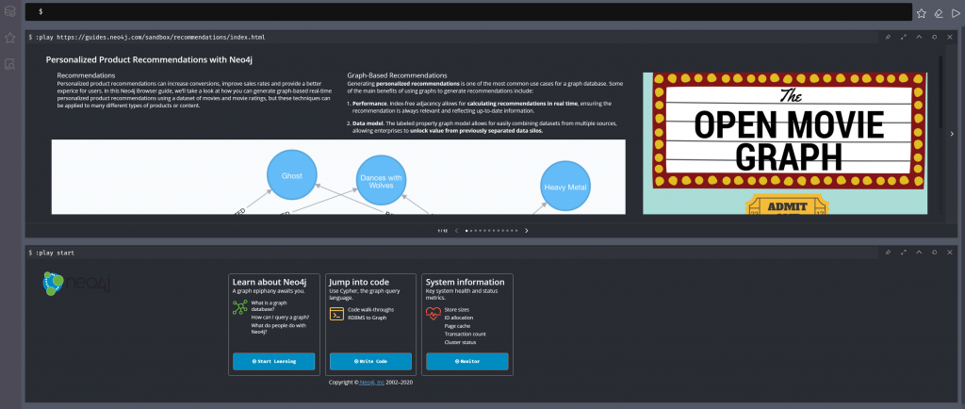Click 'Page cache' text
The height and width of the screenshot is (409, 965).
click(x=458, y=325)
